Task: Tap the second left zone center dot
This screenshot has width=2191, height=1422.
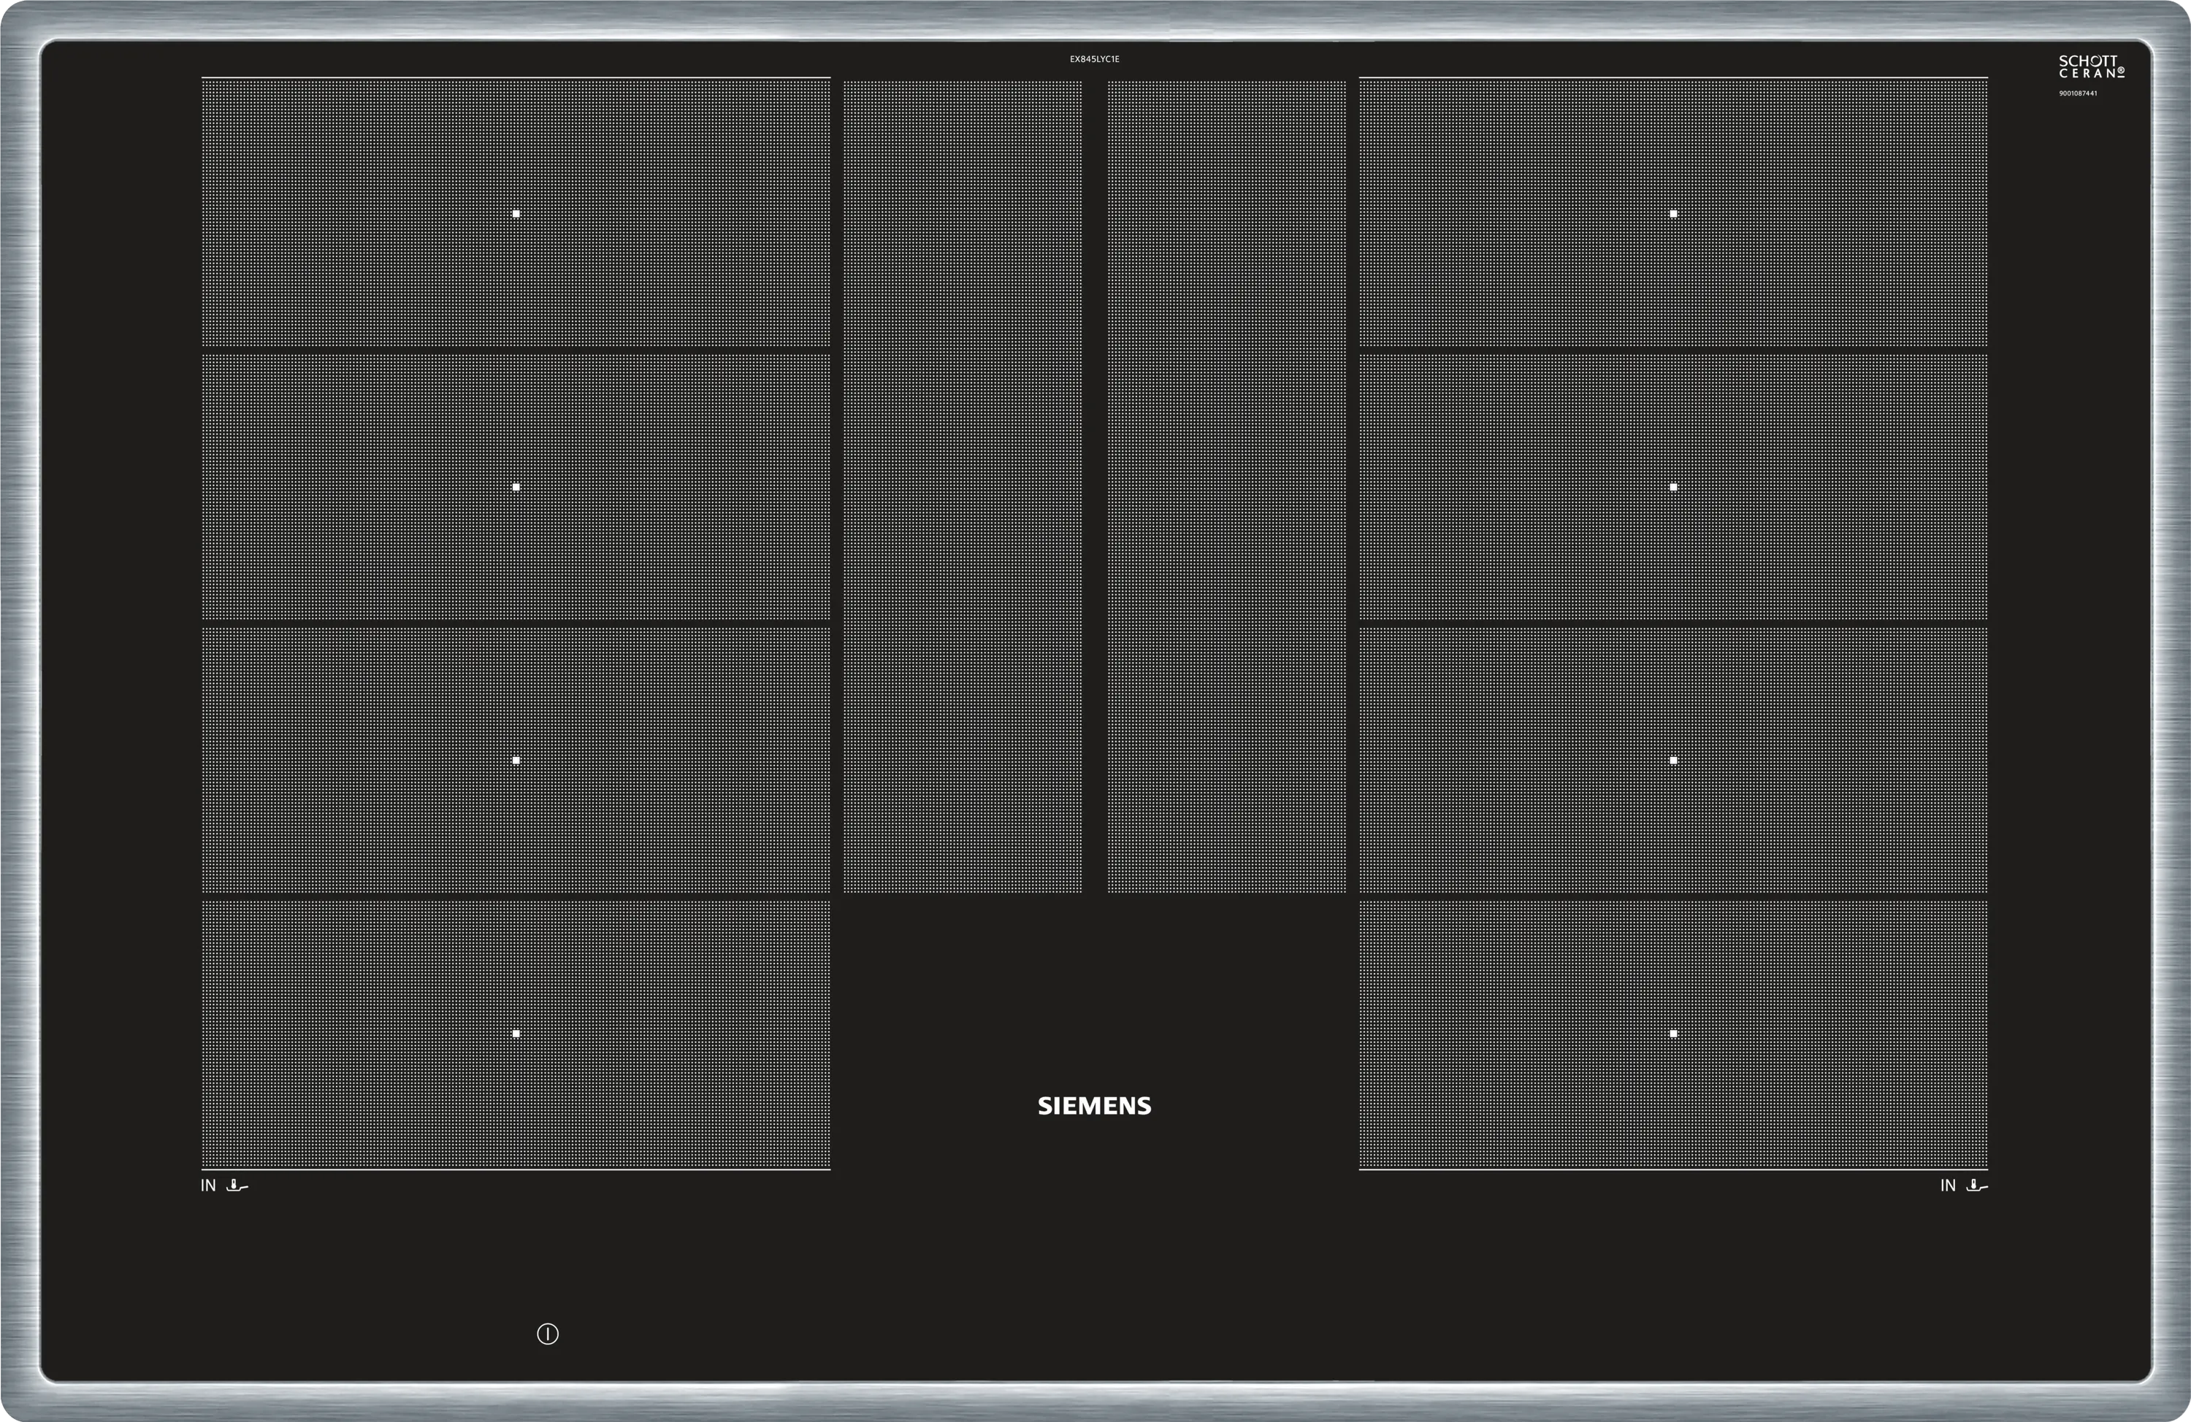Action: point(516,487)
